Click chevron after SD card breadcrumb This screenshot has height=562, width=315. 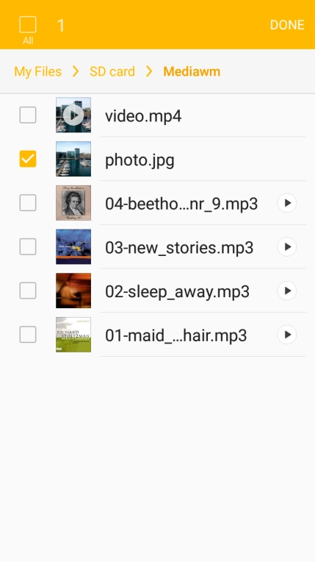(149, 71)
